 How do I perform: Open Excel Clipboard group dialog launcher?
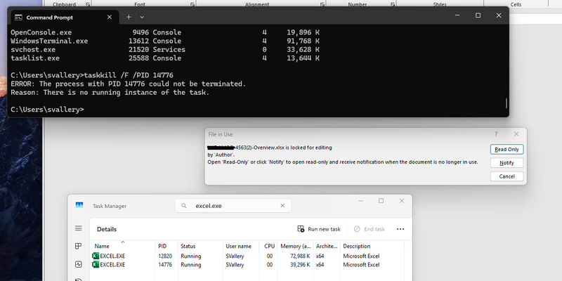pyautogui.click(x=87, y=4)
